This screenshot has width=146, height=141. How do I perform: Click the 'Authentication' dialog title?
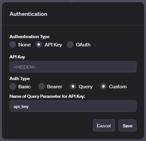coord(28,14)
